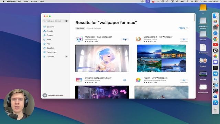Image resolution: width=220 pixels, height=124 pixels.
Task: Open App Store icon in the Dock
Action: click(x=215, y=103)
